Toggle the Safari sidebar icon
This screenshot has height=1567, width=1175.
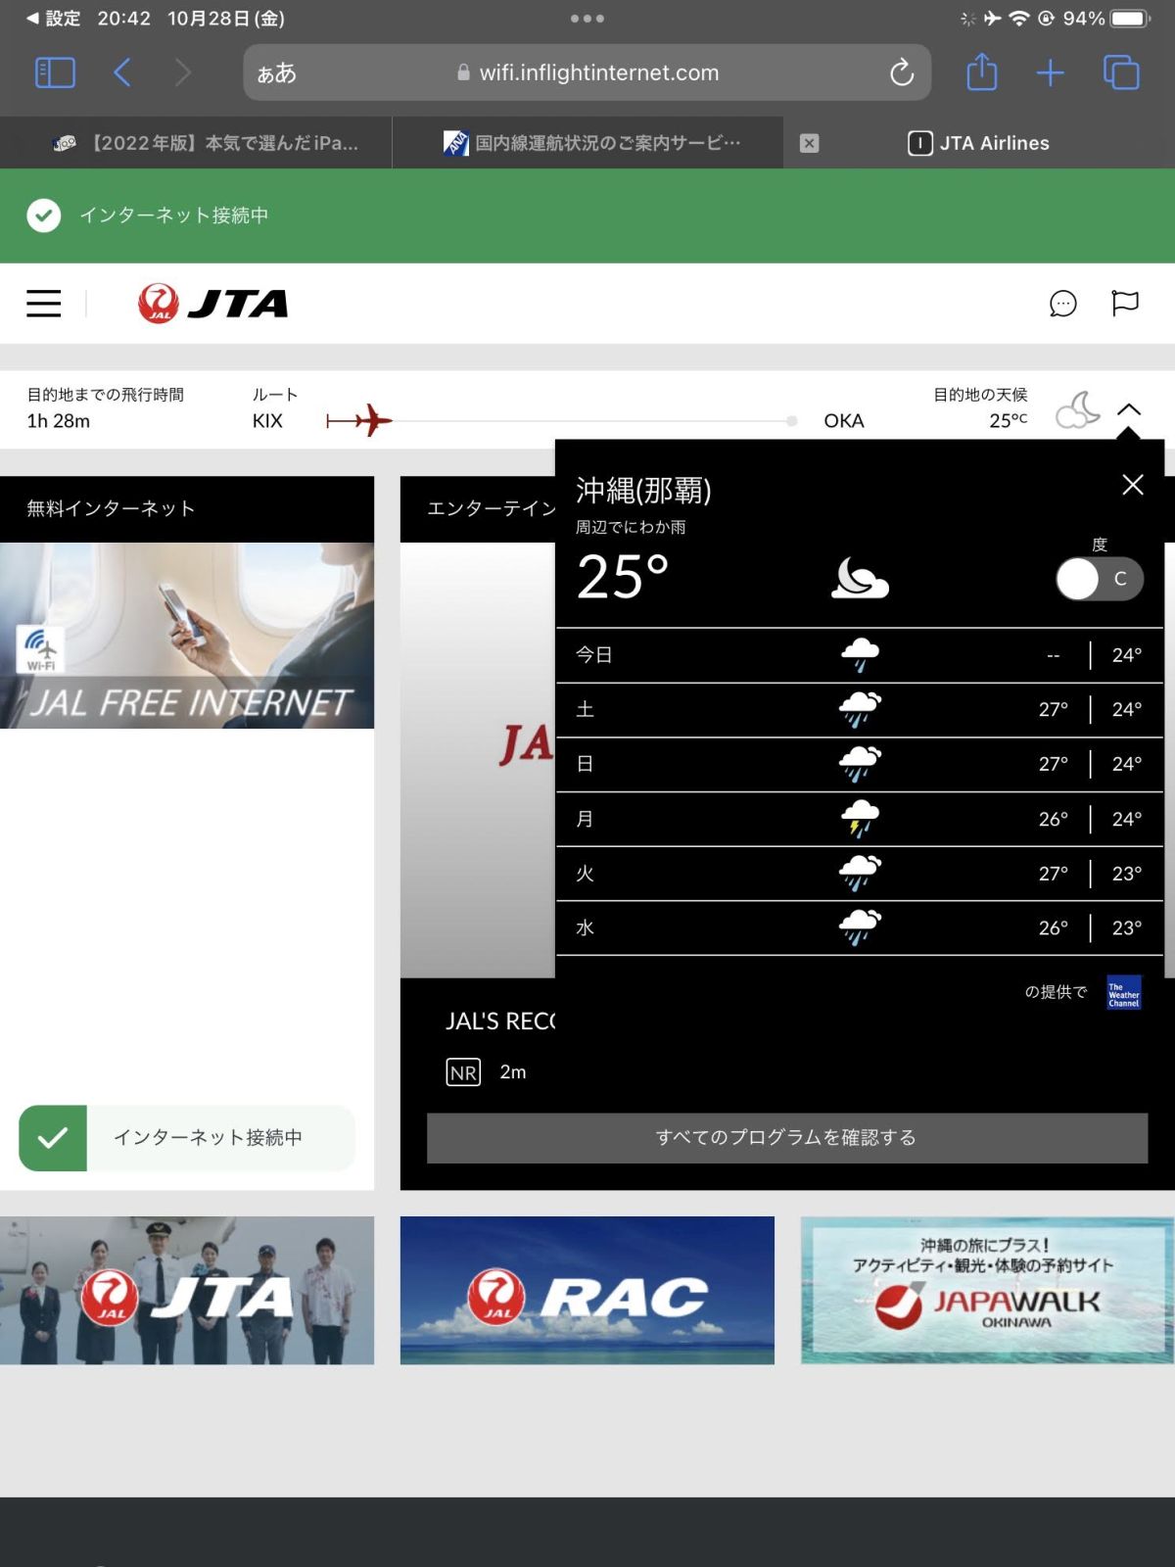[x=55, y=72]
